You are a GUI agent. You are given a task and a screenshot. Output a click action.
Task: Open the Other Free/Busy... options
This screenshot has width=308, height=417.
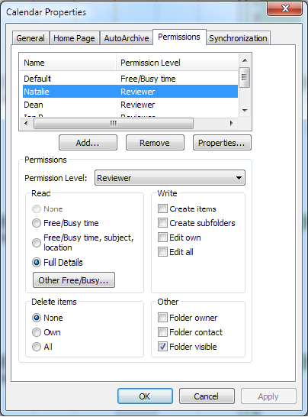(x=74, y=280)
